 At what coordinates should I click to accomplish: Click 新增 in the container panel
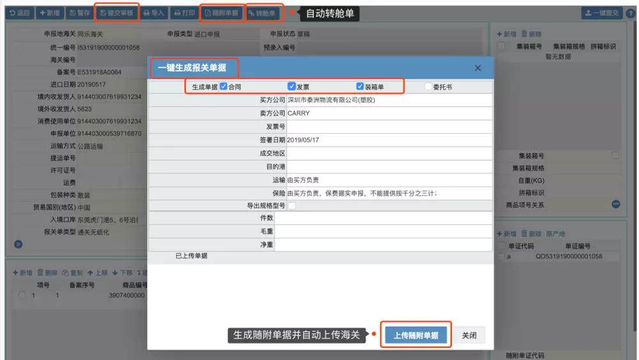(x=507, y=35)
